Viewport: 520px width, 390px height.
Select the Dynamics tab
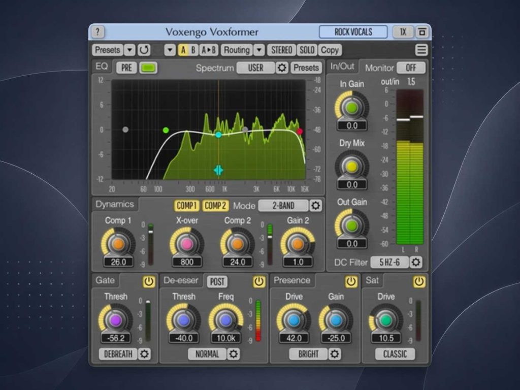(x=115, y=204)
